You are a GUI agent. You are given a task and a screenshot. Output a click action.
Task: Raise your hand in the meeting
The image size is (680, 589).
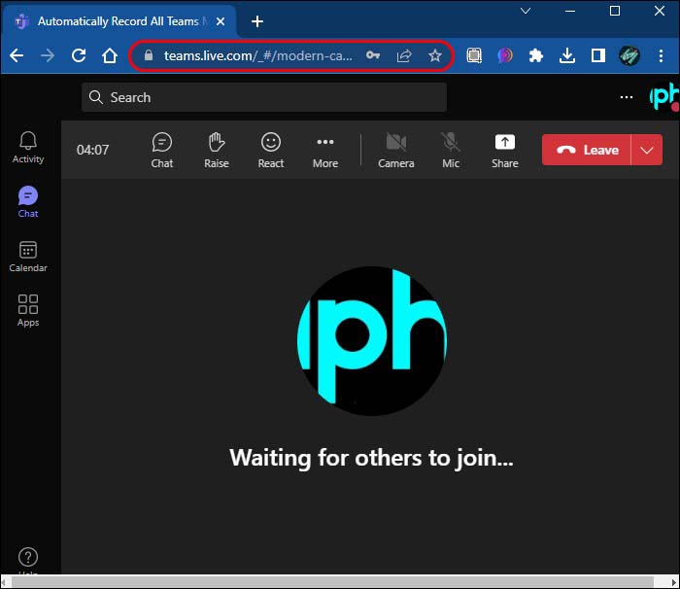click(x=217, y=151)
